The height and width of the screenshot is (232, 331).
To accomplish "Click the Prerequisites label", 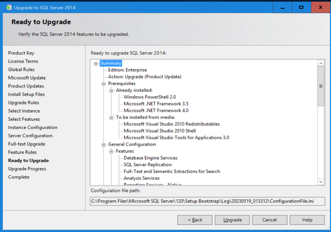I will coord(122,83).
